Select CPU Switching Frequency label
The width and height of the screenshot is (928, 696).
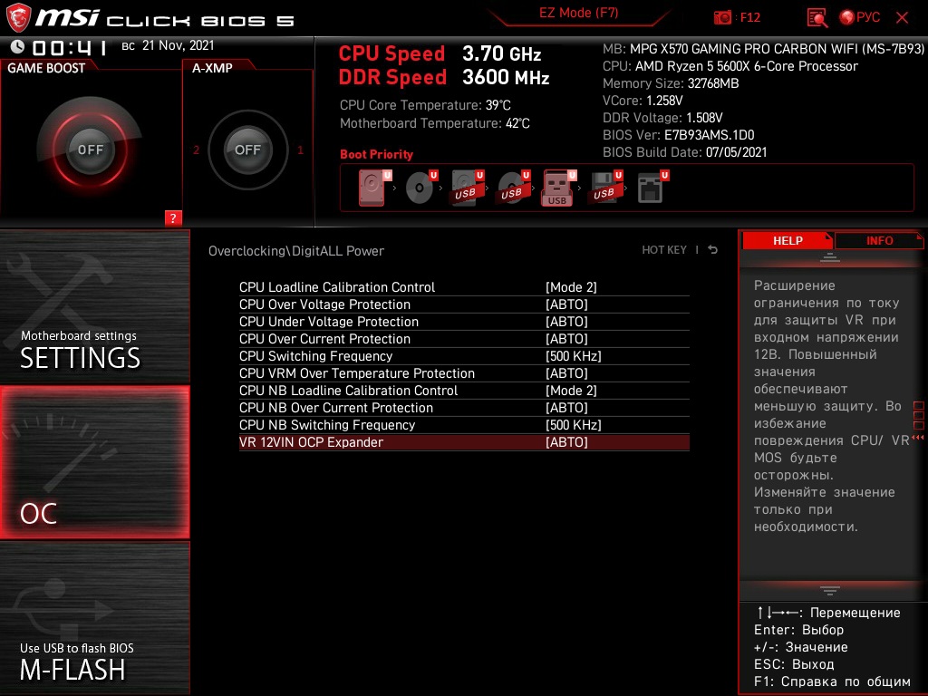315,355
